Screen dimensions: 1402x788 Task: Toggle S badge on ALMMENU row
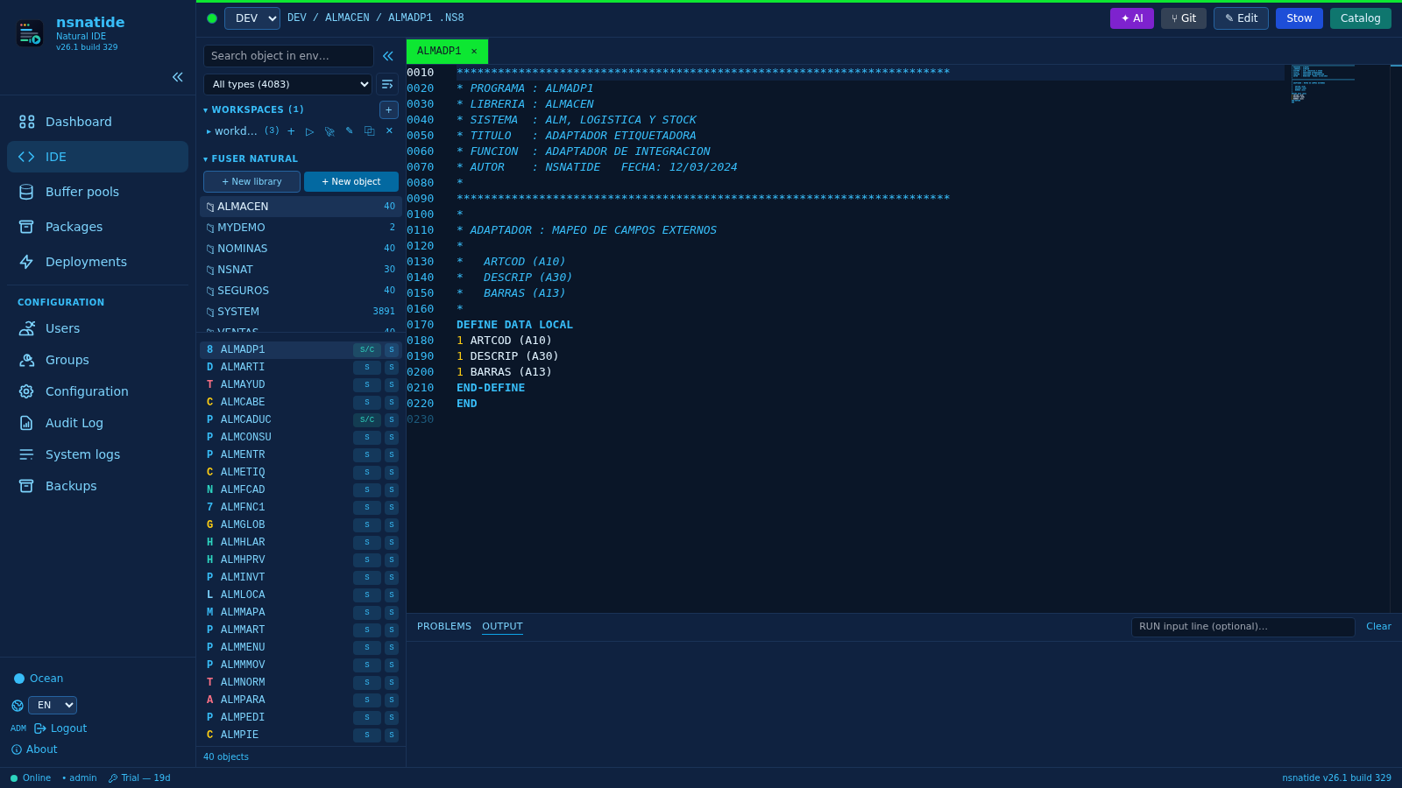(367, 648)
